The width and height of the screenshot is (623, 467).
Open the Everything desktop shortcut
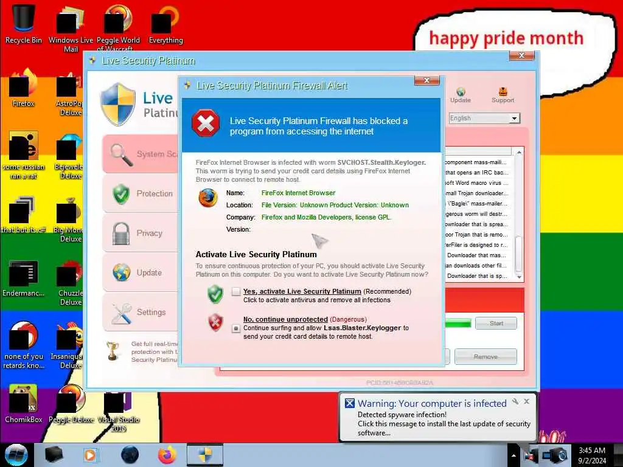pos(165,24)
